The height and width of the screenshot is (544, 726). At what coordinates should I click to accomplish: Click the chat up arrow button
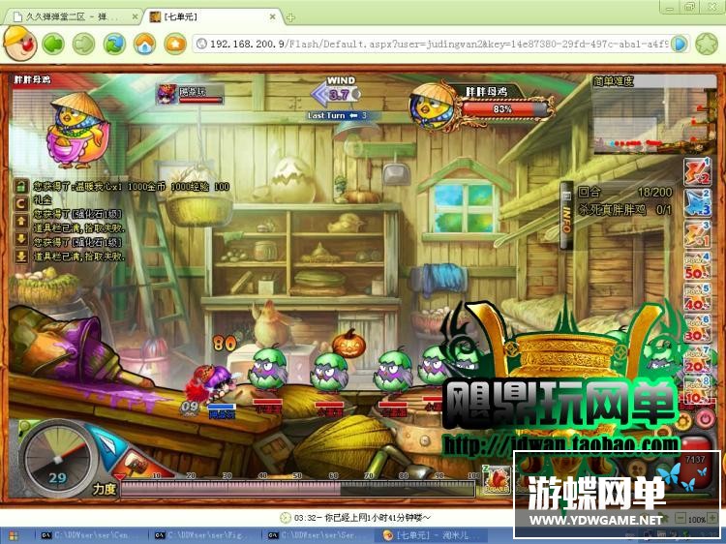coord(21,222)
